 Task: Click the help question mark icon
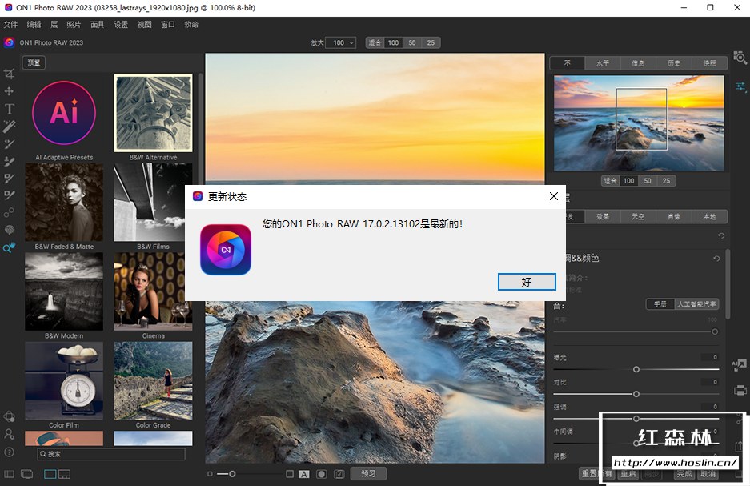click(x=10, y=452)
